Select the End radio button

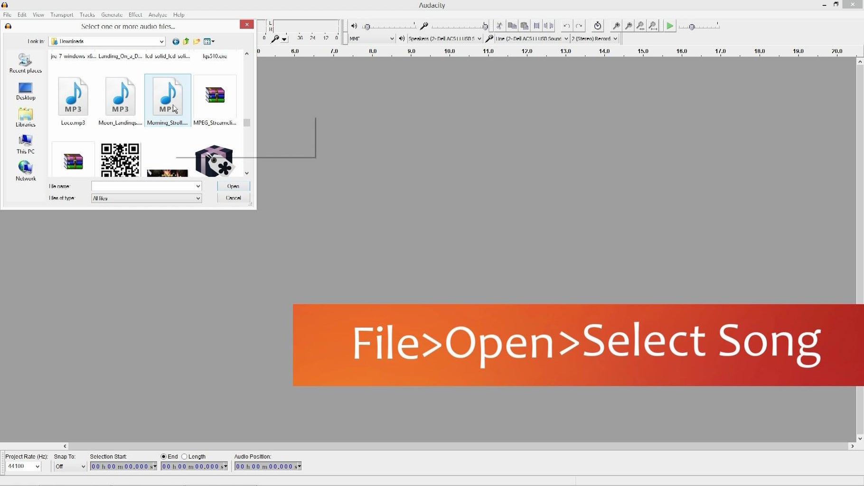(164, 457)
